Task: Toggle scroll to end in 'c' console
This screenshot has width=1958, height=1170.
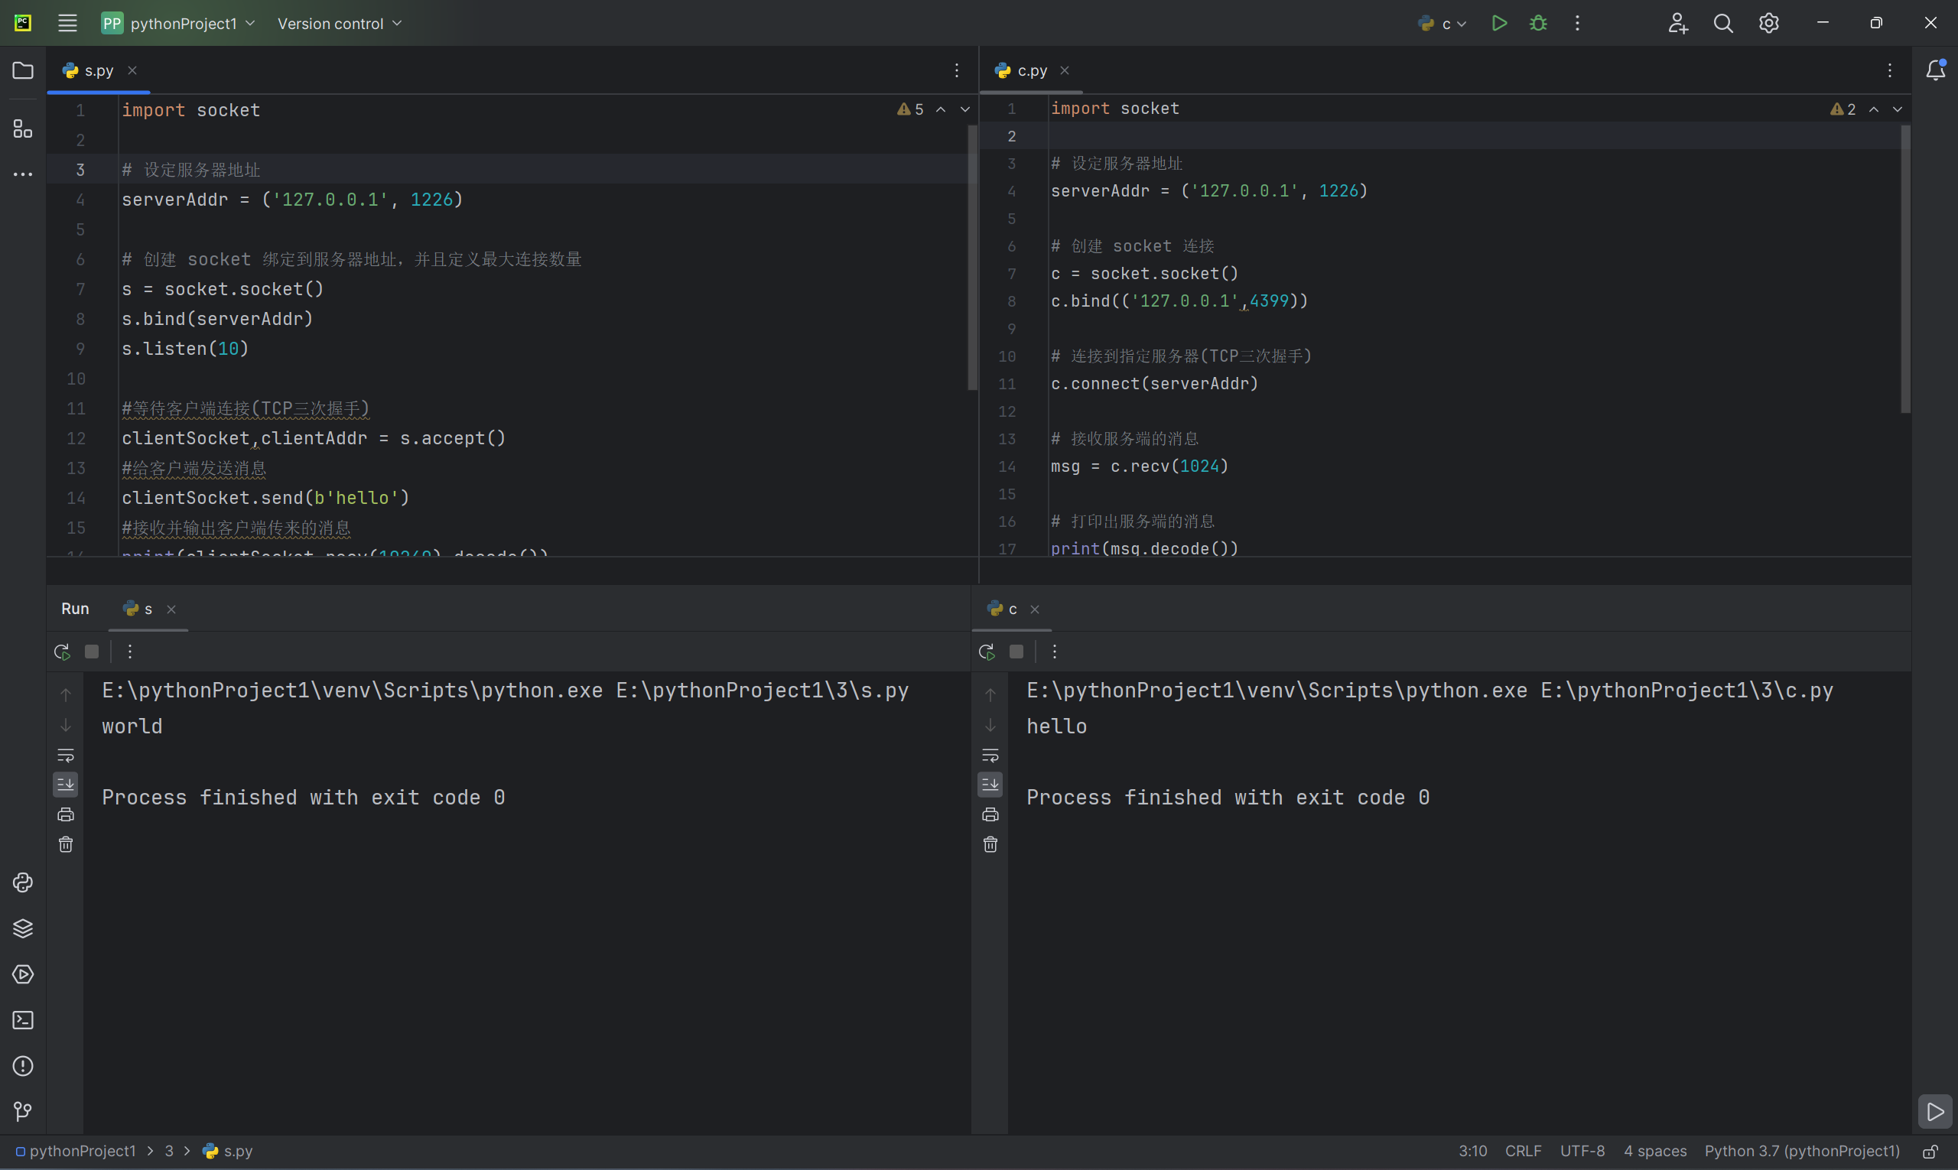Action: (x=990, y=785)
